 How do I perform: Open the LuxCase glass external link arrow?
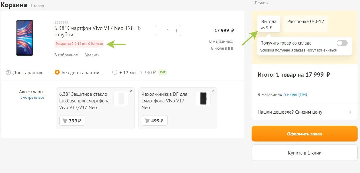(x=130, y=91)
